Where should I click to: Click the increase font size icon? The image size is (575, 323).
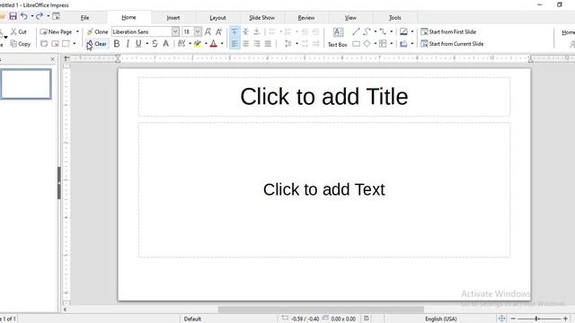click(208, 32)
